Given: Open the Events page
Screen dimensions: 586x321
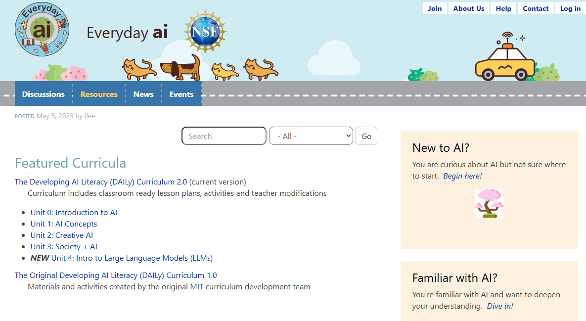Looking at the screenshot, I should [x=181, y=94].
